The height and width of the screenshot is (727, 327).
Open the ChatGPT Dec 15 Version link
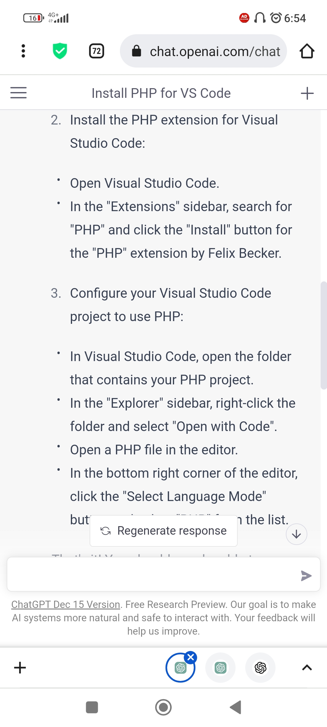66,604
